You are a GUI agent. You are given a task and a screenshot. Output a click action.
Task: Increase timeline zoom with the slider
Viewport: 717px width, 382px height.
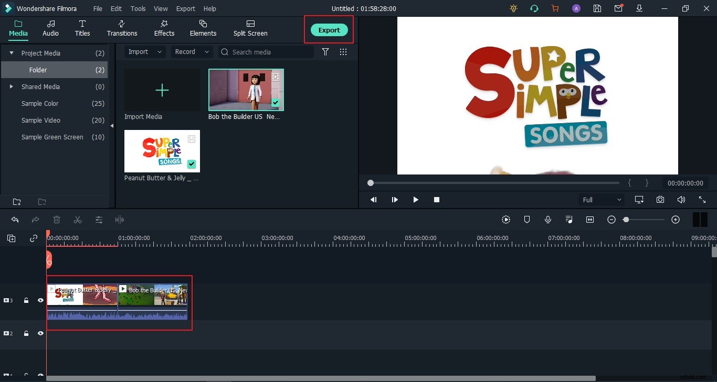point(676,220)
